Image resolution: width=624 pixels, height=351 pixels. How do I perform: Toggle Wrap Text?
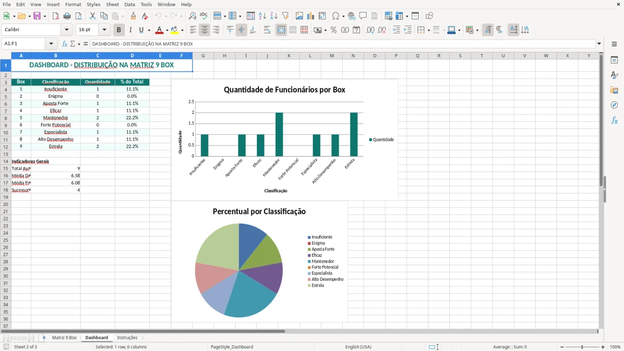(267, 30)
